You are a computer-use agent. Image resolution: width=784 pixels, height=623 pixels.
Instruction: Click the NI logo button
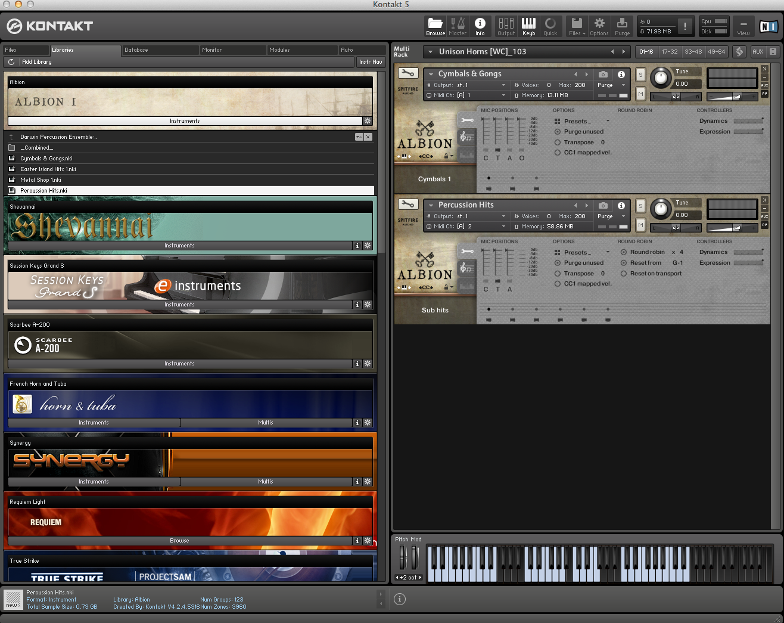coord(768,26)
